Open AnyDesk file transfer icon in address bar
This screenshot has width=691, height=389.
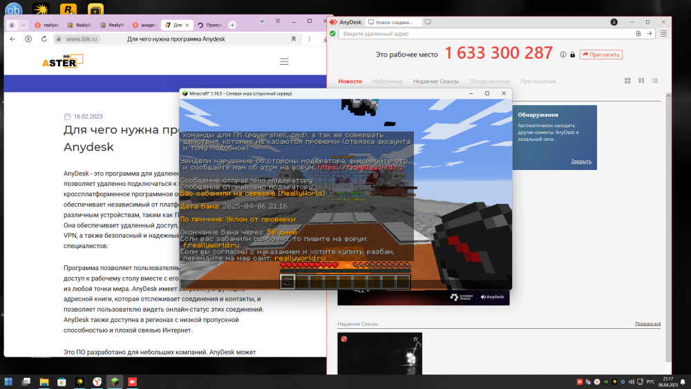638,33
